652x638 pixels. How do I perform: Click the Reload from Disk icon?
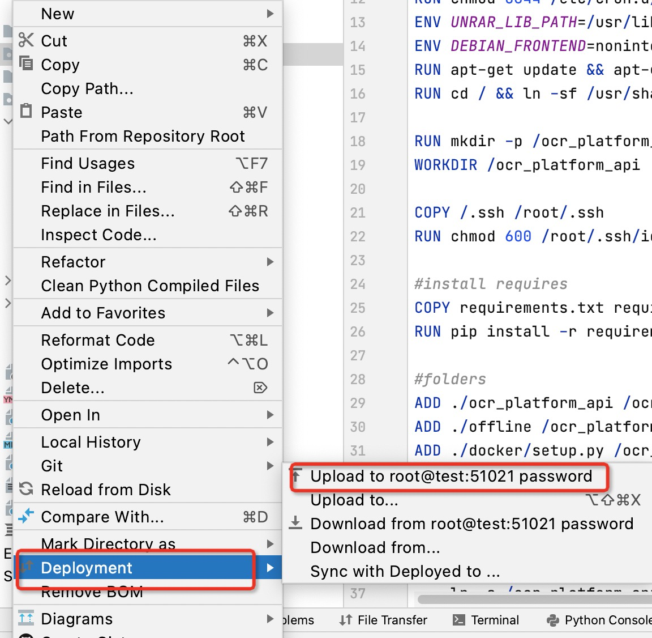click(x=26, y=488)
